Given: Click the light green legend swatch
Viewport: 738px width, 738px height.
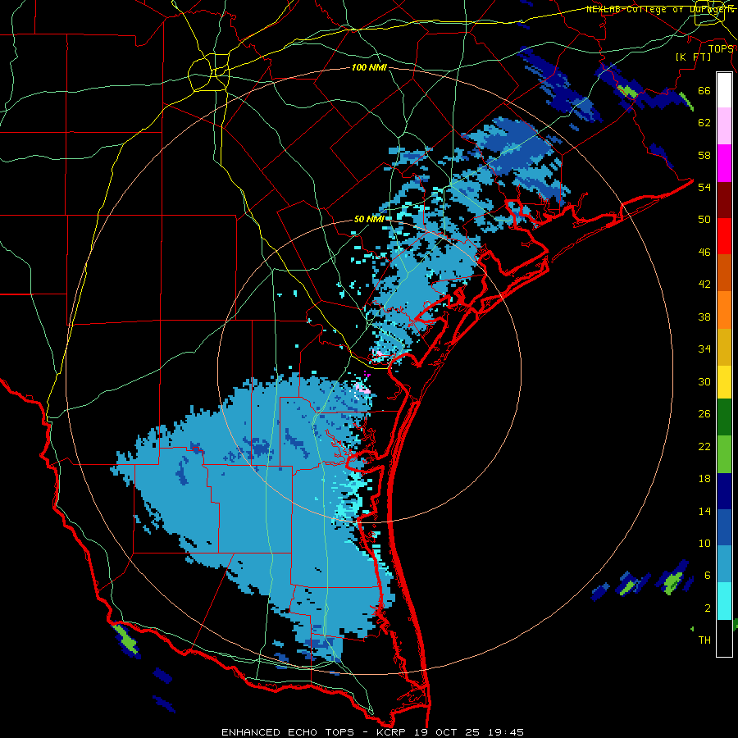Looking at the screenshot, I should [x=724, y=454].
